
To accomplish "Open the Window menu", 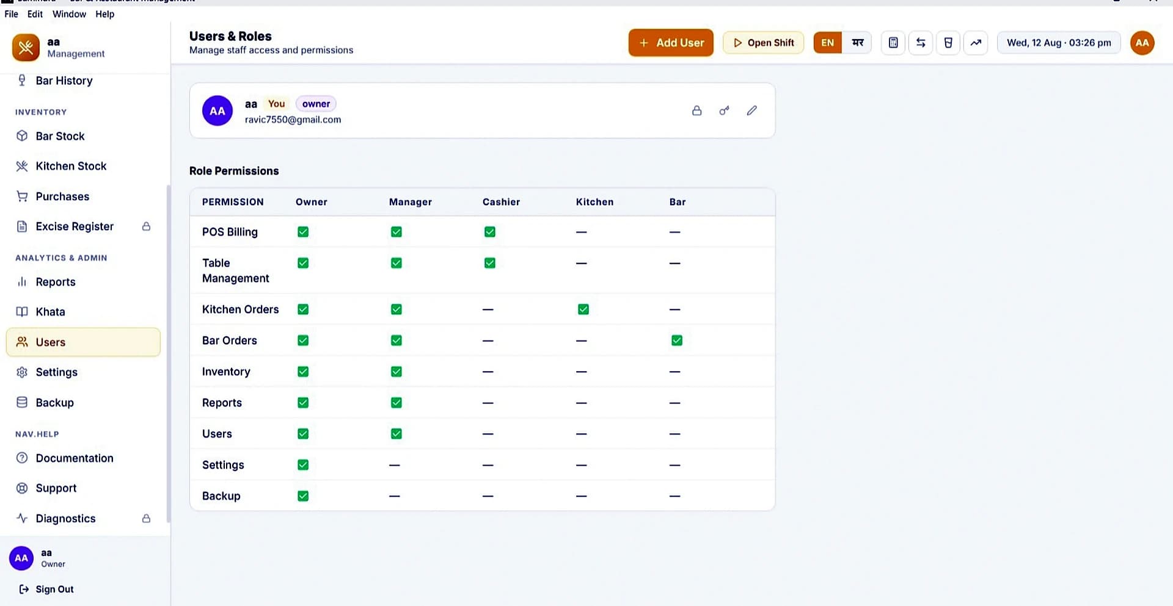I will (69, 14).
